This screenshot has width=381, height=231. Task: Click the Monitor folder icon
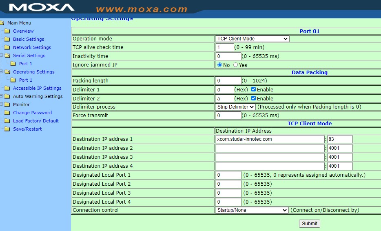(7, 104)
